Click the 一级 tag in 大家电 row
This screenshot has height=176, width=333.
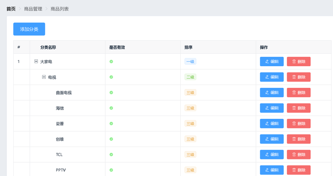pos(190,61)
